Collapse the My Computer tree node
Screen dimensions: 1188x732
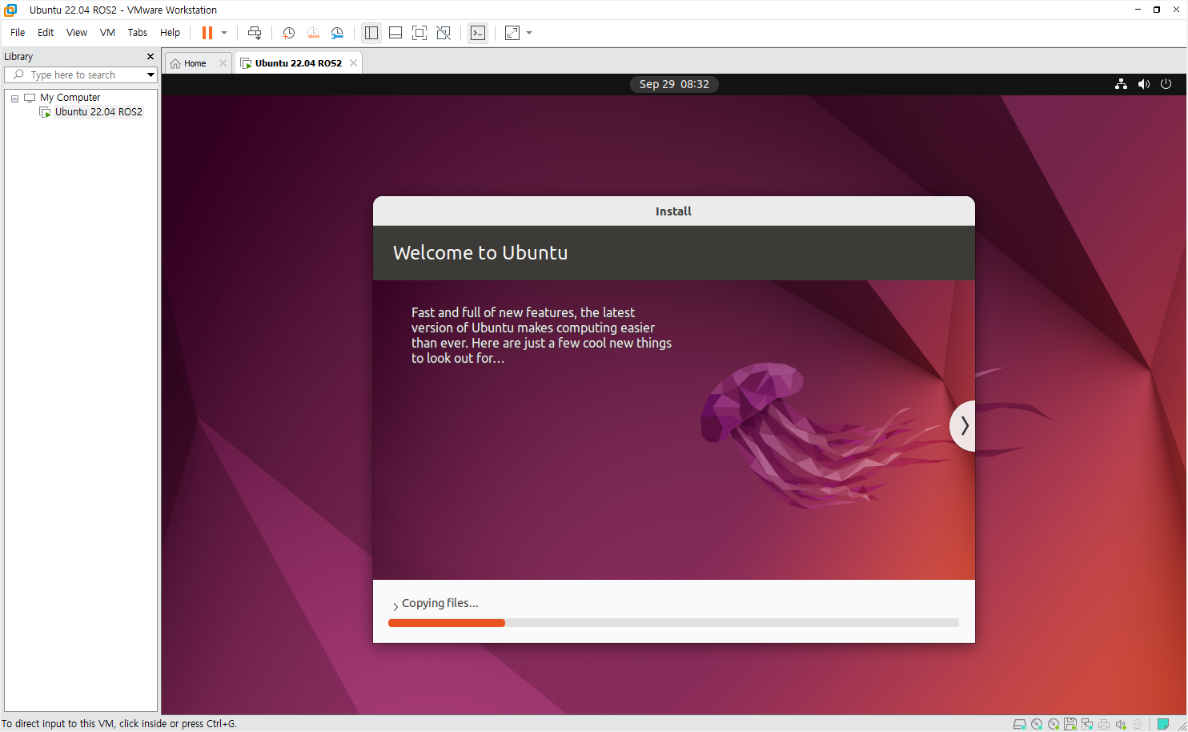coord(14,99)
